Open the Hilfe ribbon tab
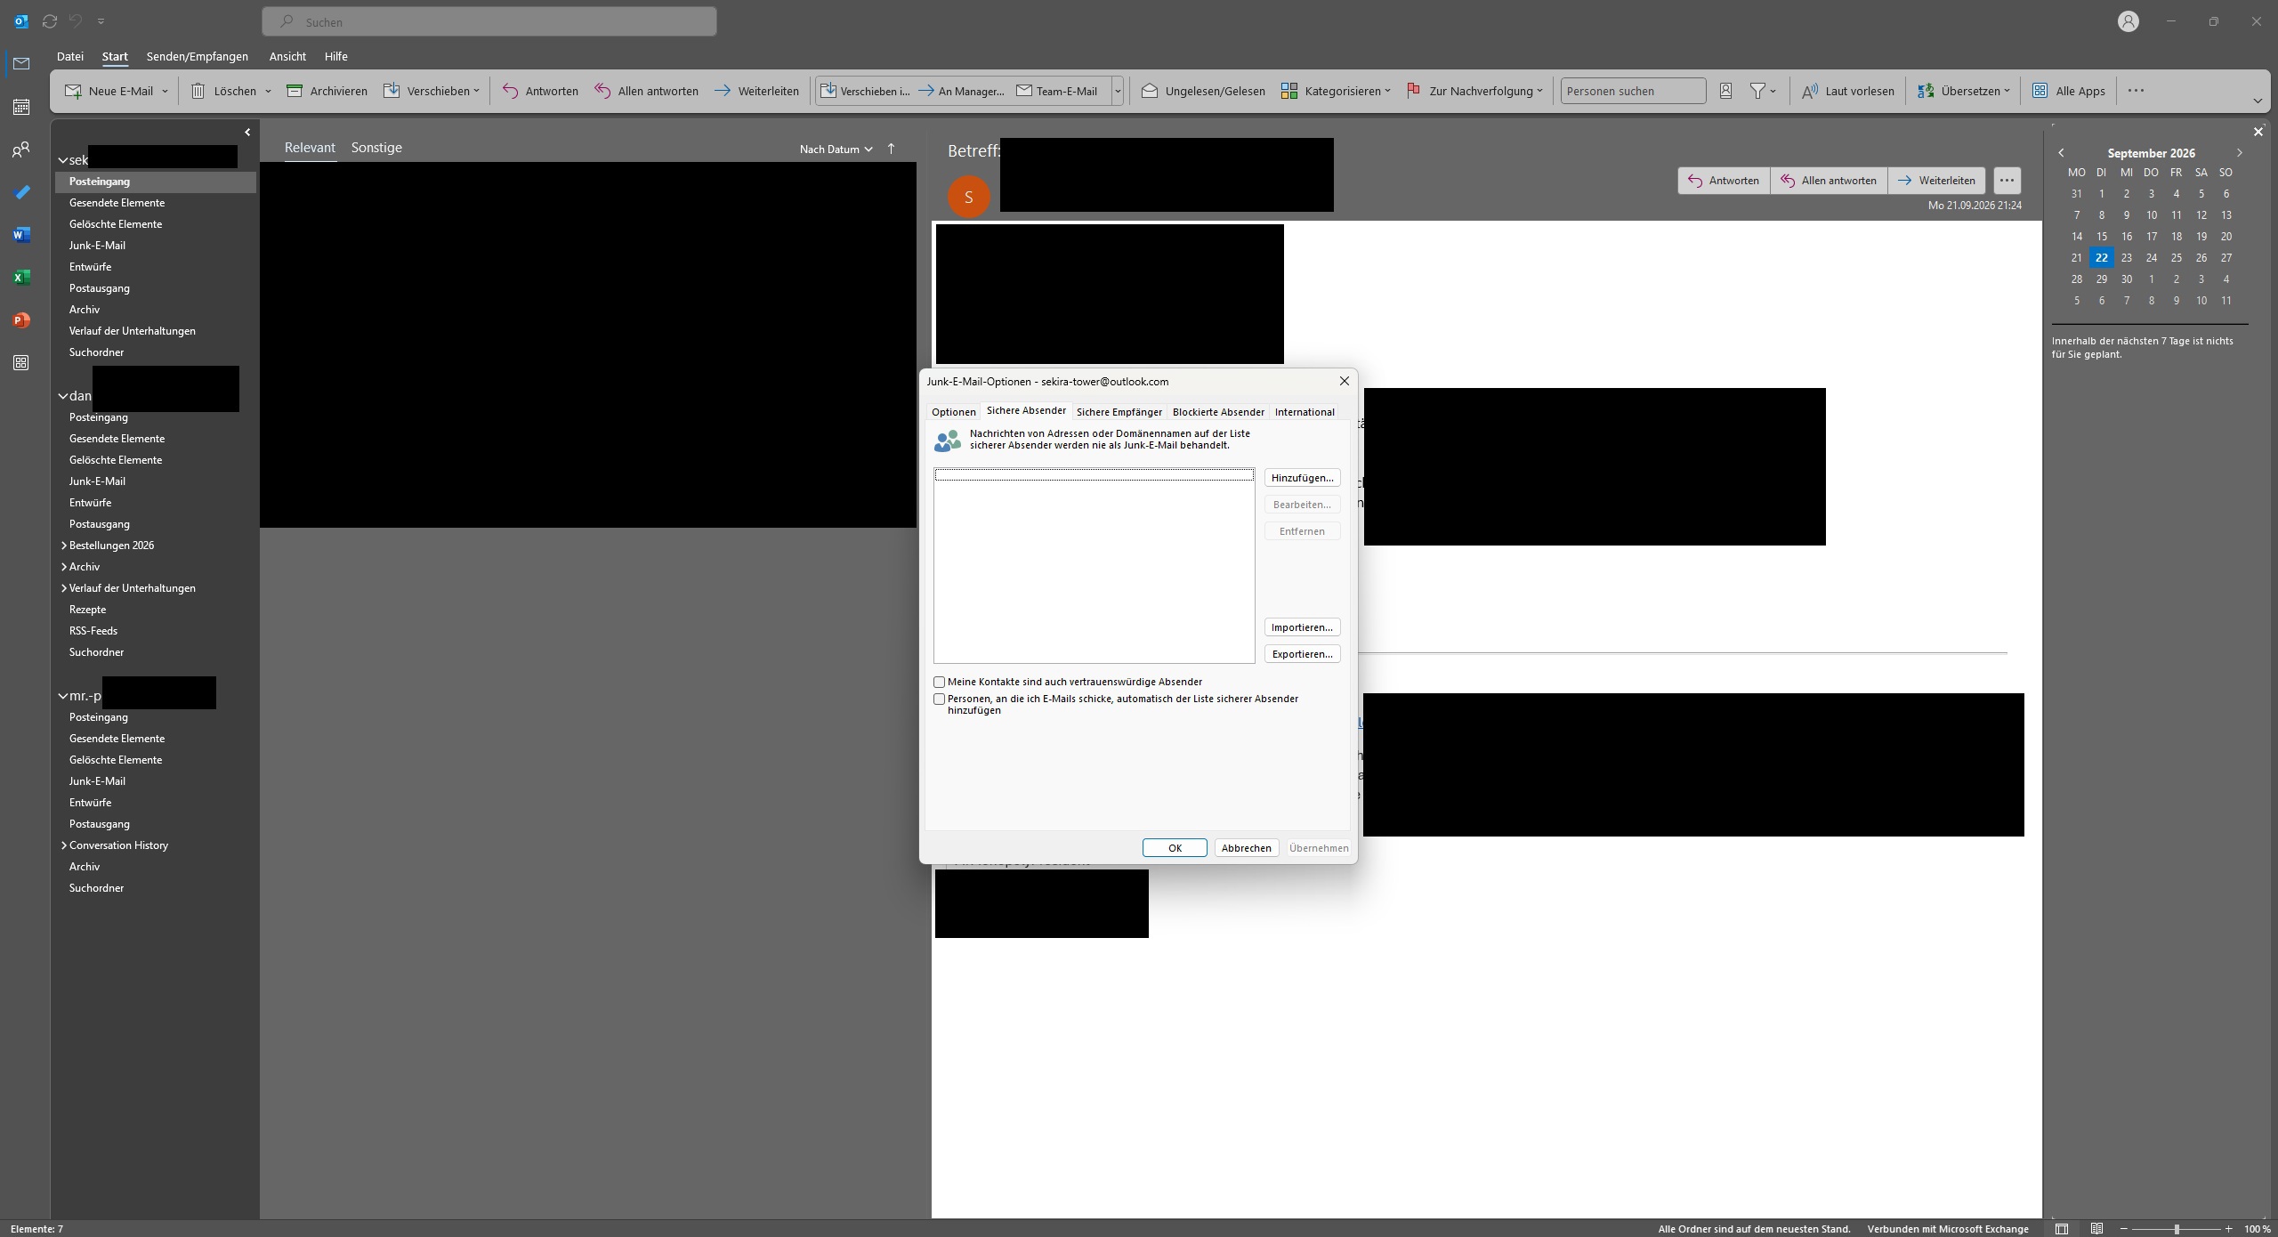The height and width of the screenshot is (1237, 2278). [x=336, y=56]
